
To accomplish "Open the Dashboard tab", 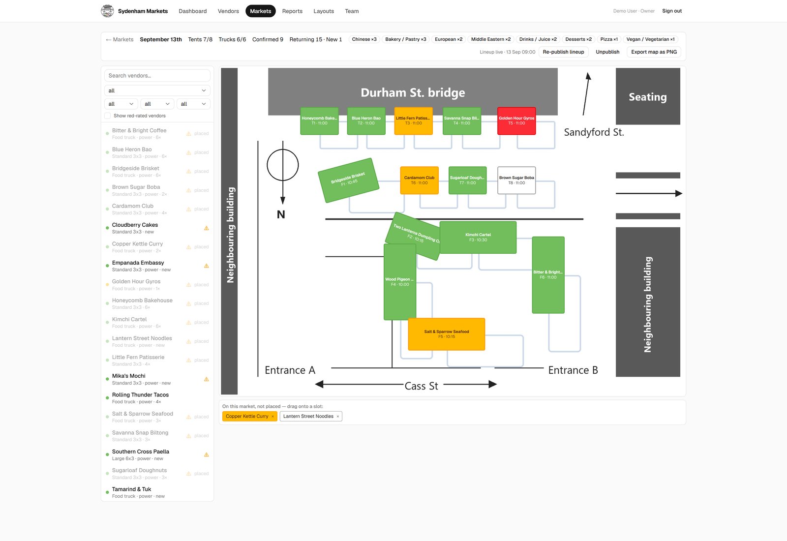I will [193, 11].
